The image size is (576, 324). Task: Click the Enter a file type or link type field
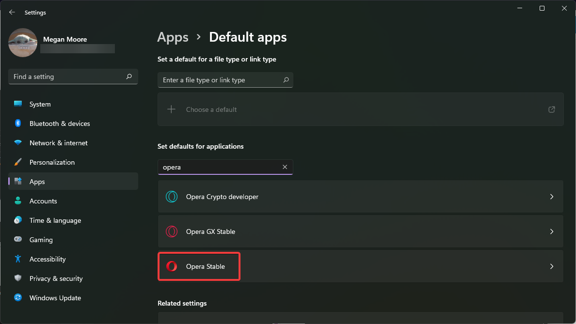click(225, 80)
